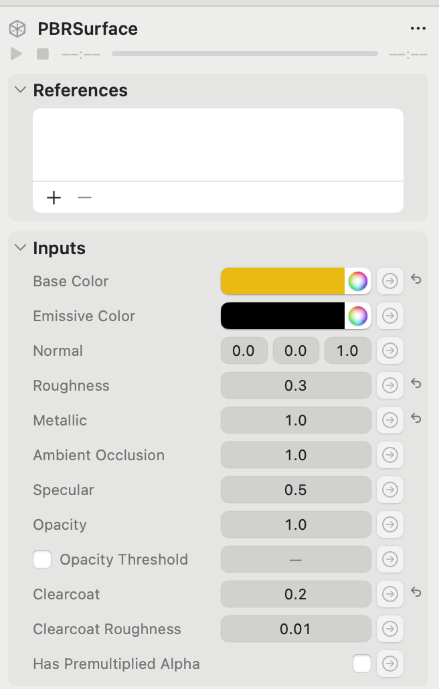Screen dimensions: 439x689
Task: Revert Base Color using its undo arrow
Action: pos(416,280)
